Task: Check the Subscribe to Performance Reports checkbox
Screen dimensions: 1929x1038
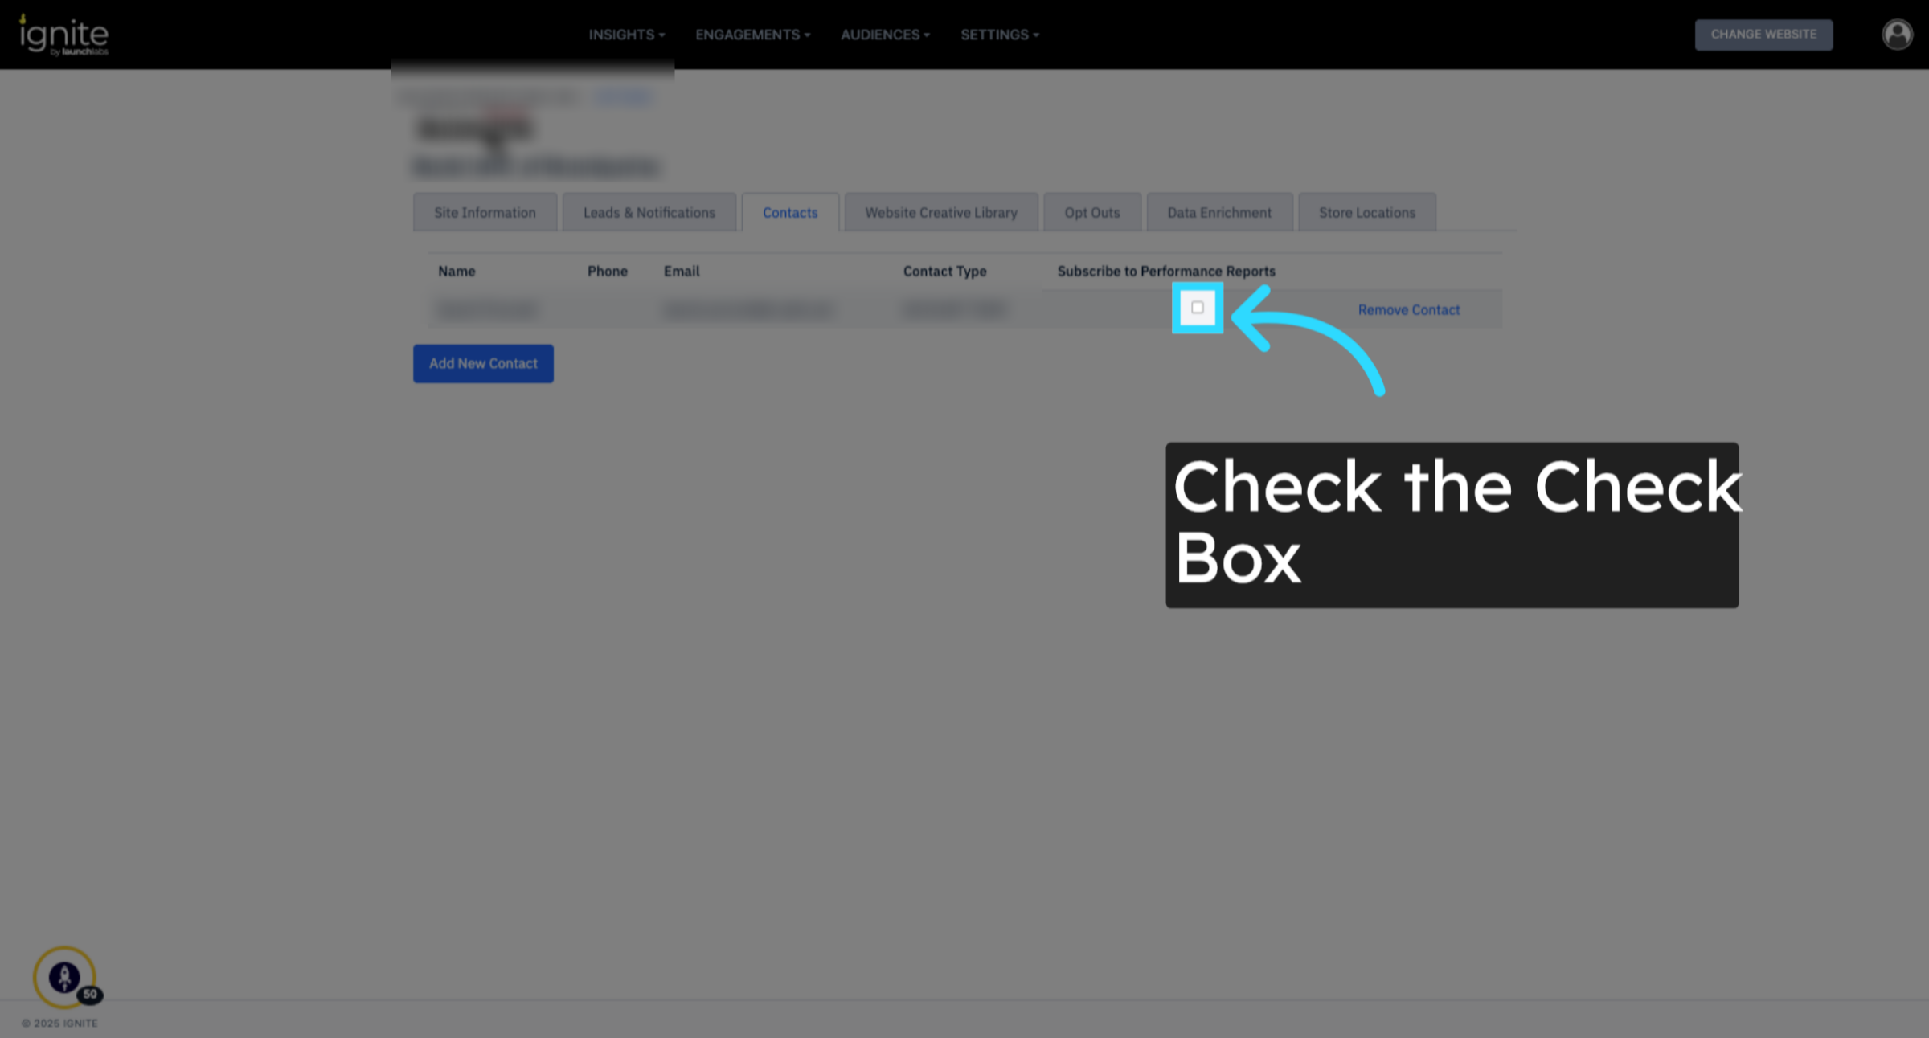Action: coord(1197,308)
